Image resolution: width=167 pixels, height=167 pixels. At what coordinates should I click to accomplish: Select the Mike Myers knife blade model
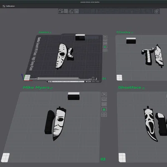coord(59,124)
